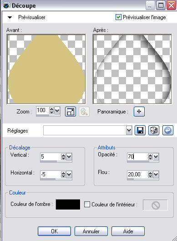Uncheck the Prévisualiser l'image checkbox
The height and width of the screenshot is (241, 177).
click(x=118, y=17)
